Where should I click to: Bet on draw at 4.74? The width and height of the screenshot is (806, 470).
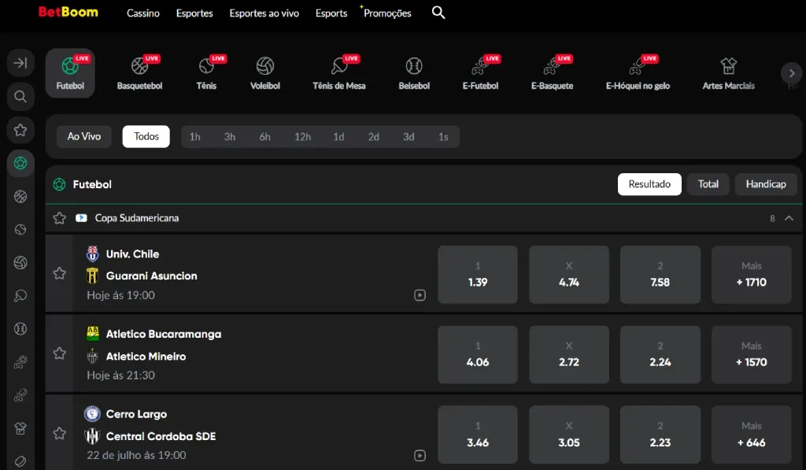click(569, 275)
